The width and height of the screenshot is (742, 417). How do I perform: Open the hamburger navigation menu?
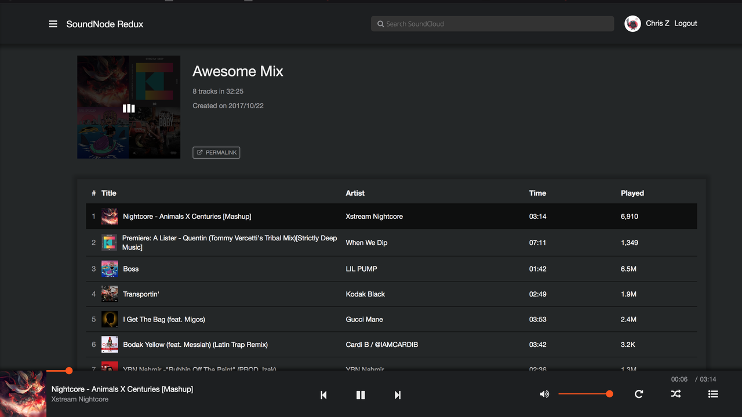tap(53, 24)
